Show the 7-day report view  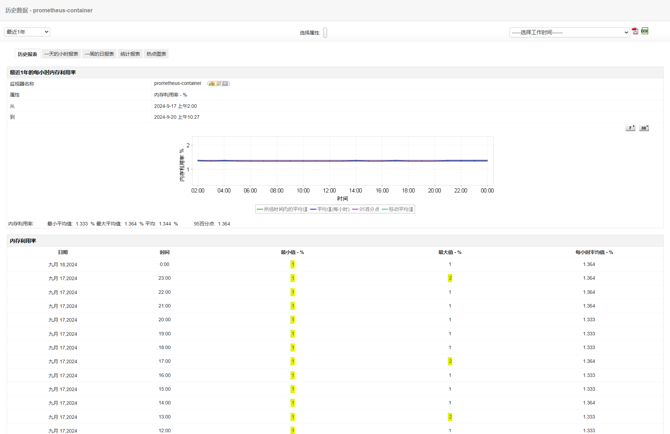(x=630, y=128)
